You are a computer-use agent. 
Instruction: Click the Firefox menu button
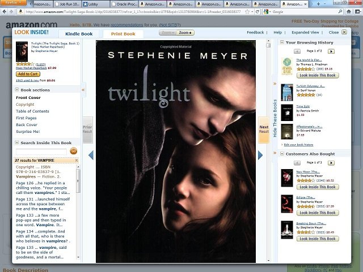coord(12,2)
